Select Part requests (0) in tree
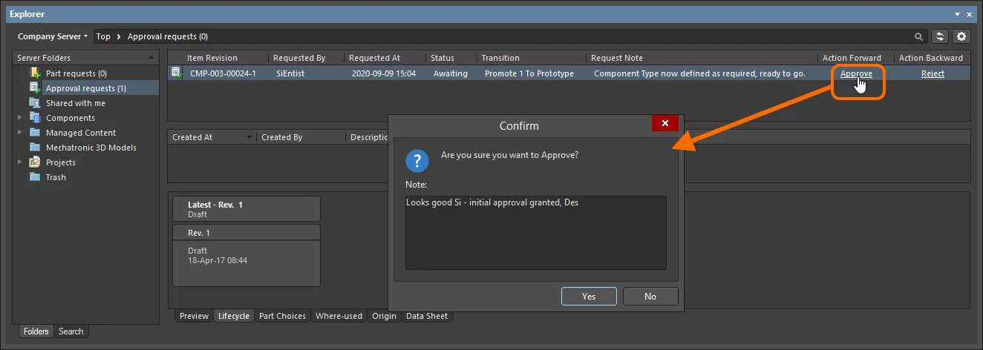The width and height of the screenshot is (983, 350). click(76, 73)
